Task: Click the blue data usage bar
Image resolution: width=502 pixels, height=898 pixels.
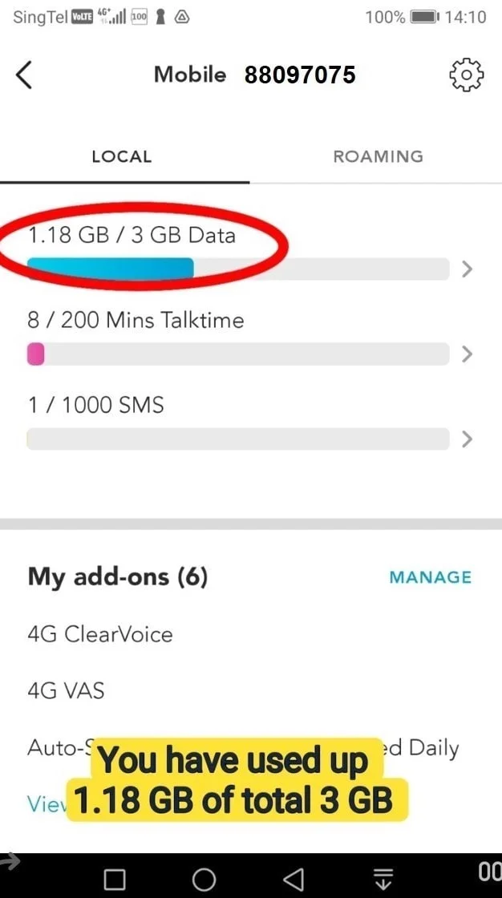Action: pos(111,269)
